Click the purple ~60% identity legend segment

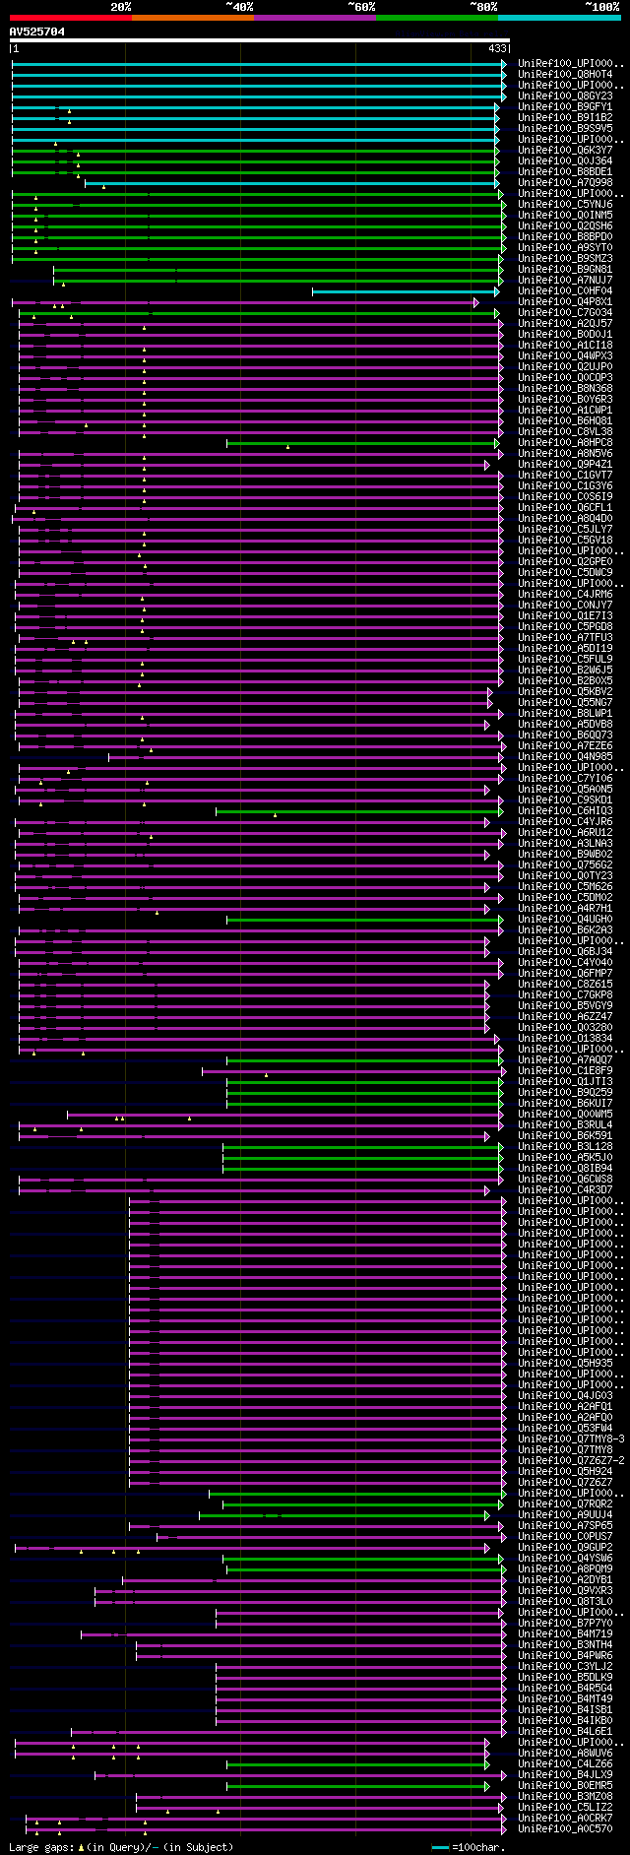[x=314, y=18]
